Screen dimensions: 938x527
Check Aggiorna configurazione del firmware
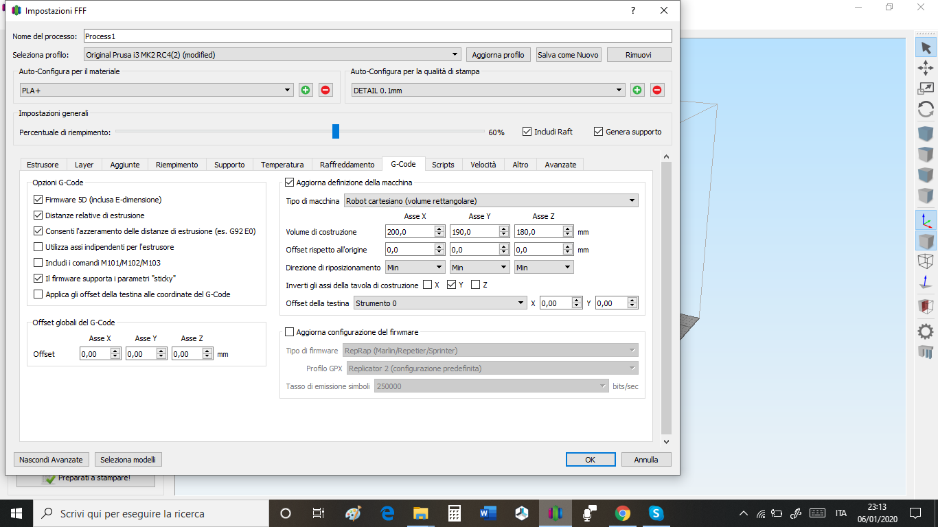click(x=289, y=332)
